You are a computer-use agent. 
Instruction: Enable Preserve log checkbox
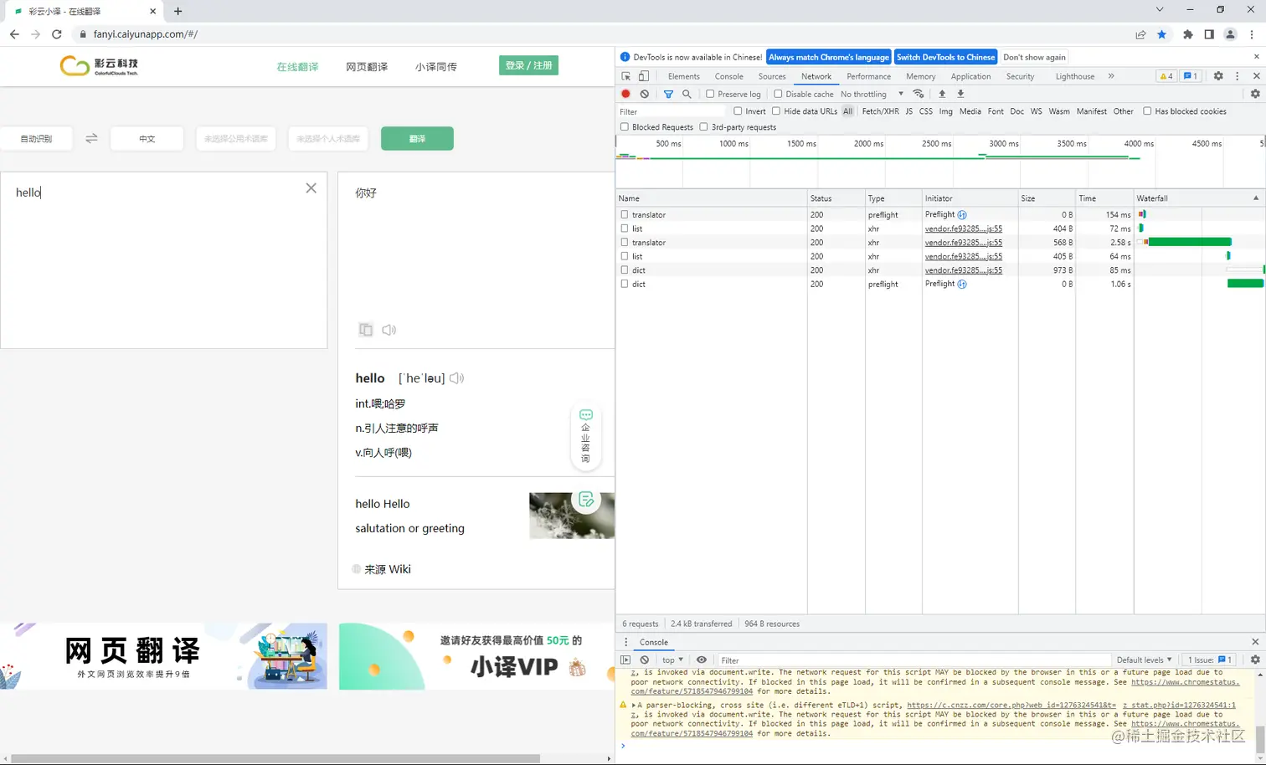(x=710, y=94)
